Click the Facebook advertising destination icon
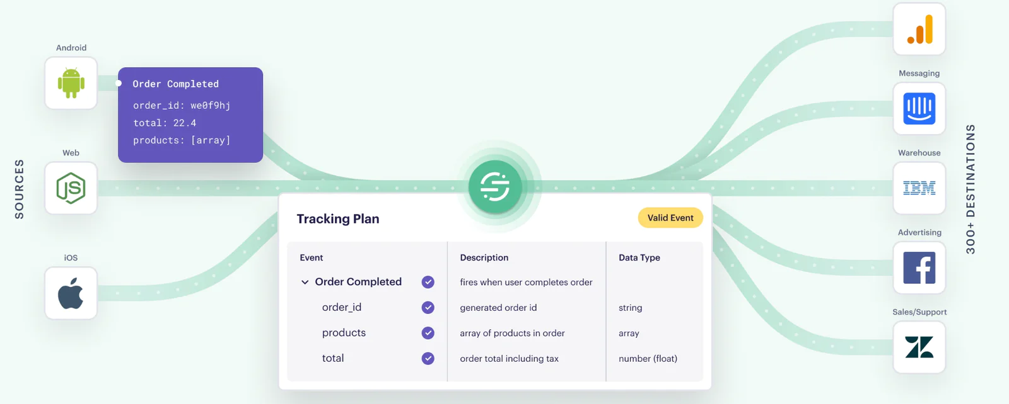The height and width of the screenshot is (404, 1009). [919, 268]
